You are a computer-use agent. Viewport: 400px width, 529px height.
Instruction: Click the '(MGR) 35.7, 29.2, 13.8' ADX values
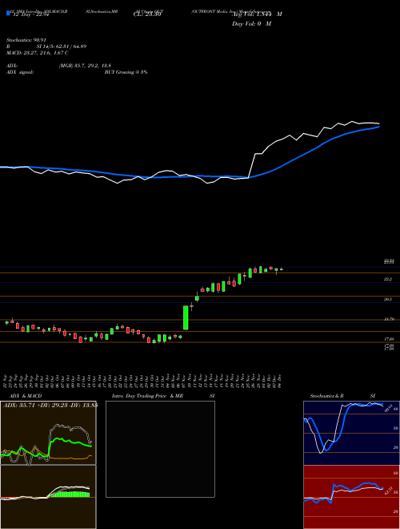[x=85, y=66]
